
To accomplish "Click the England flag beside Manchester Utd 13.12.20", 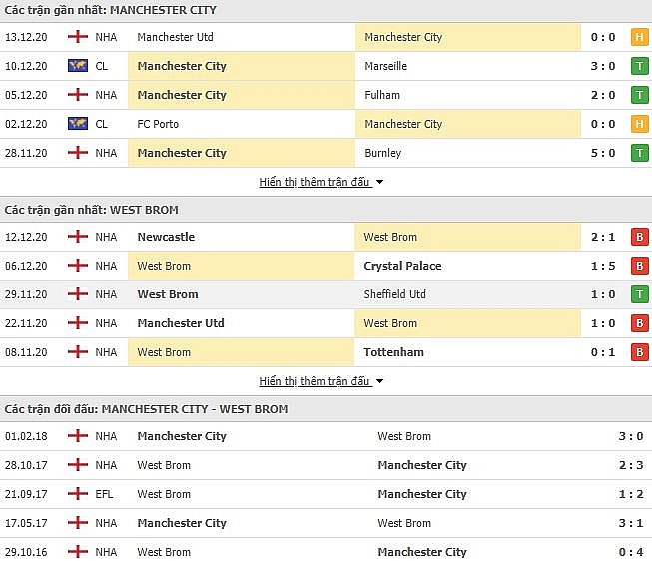I will tap(78, 37).
